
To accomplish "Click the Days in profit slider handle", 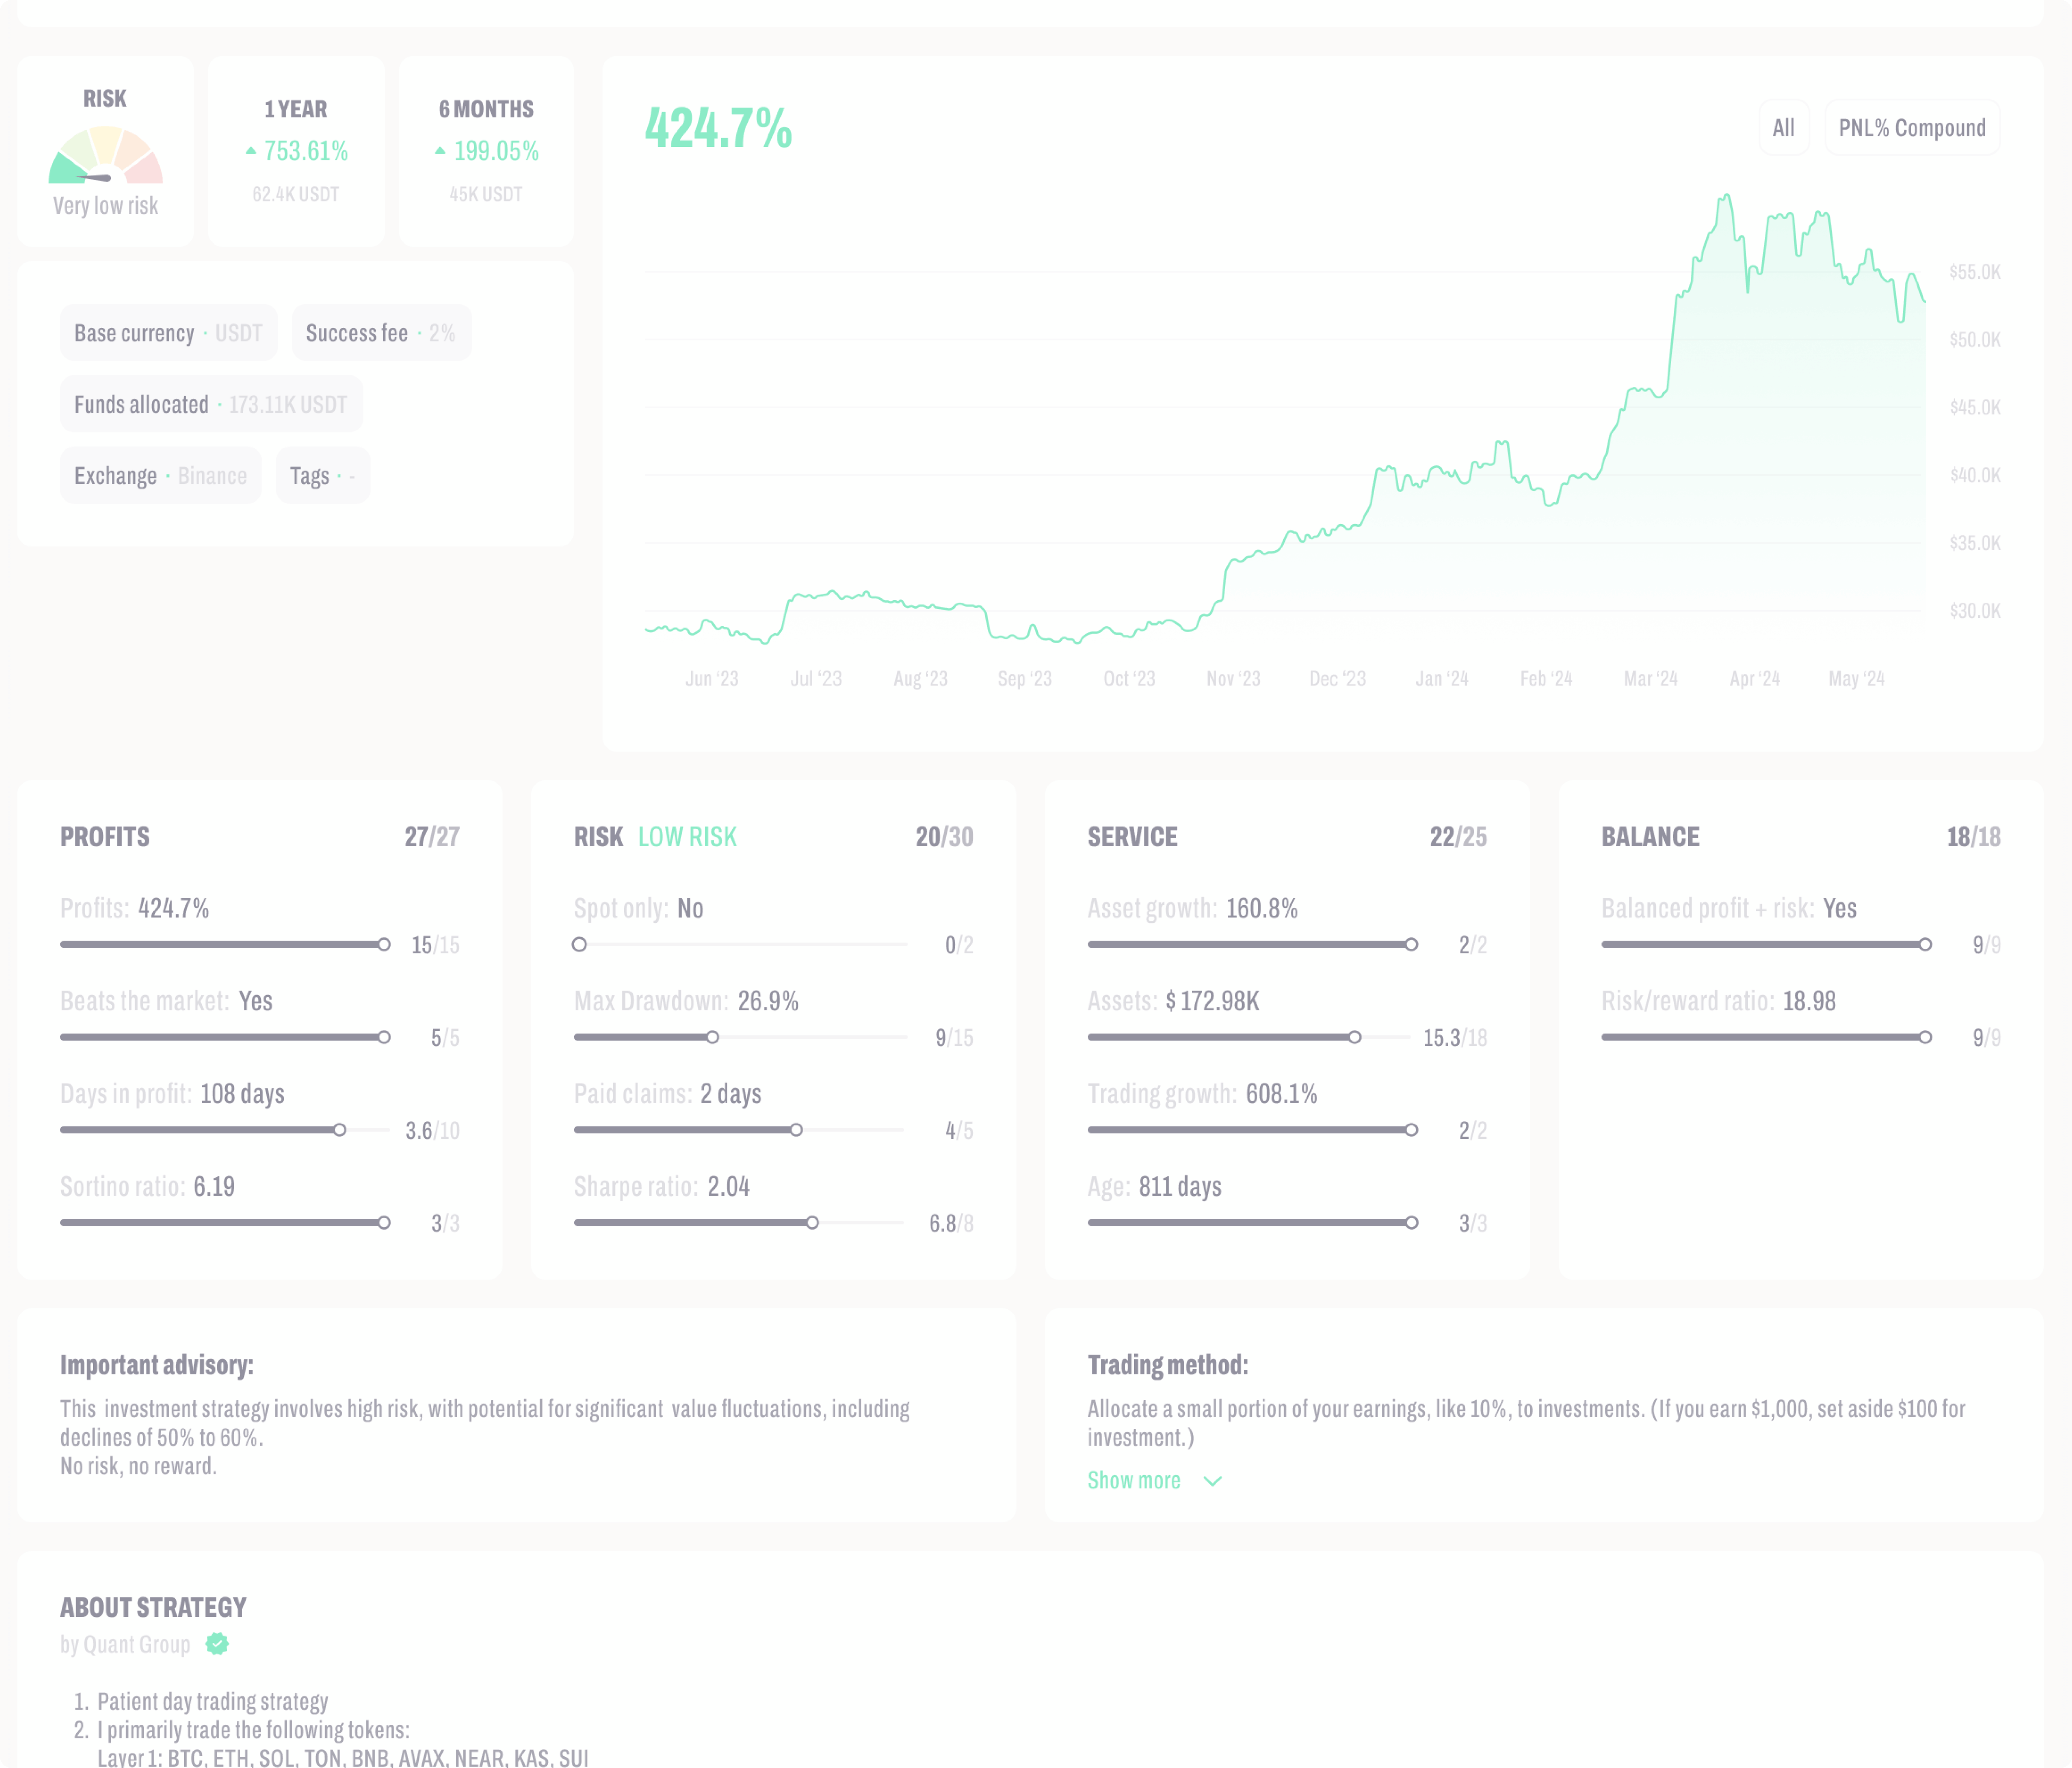I will [x=340, y=1130].
